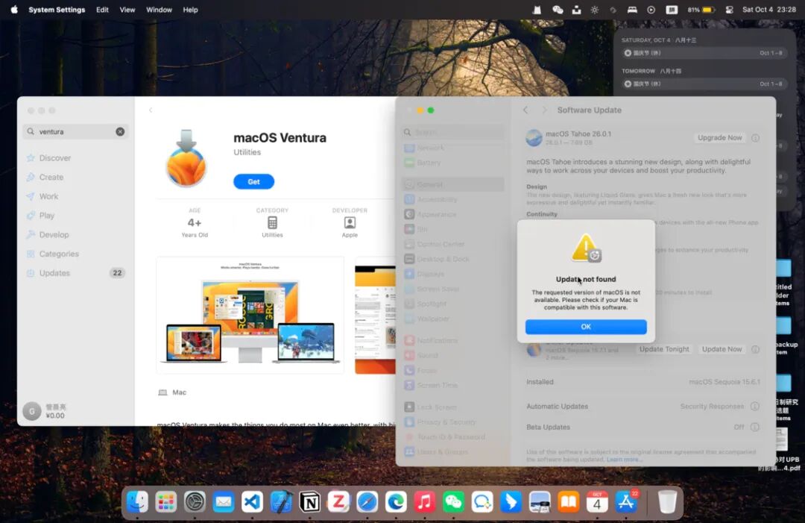Clear the App Store search field
805x523 pixels.
(120, 131)
